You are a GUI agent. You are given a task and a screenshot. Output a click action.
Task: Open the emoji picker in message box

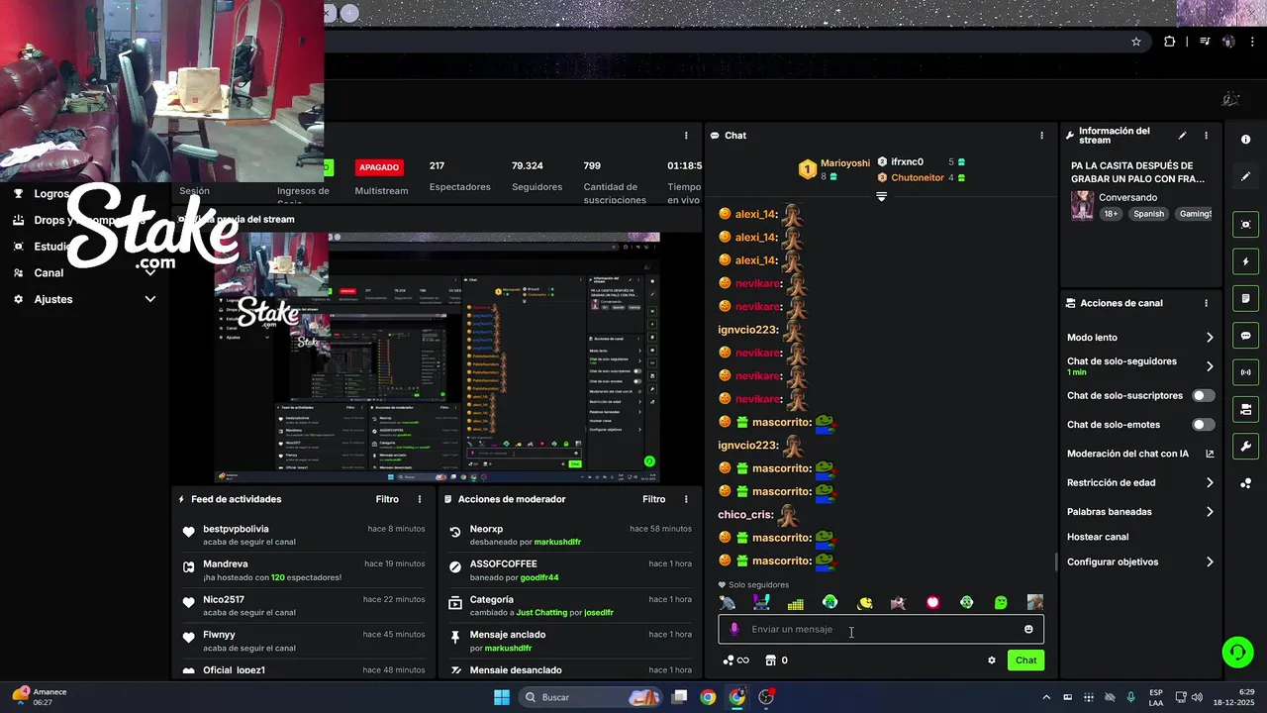coord(1028,629)
